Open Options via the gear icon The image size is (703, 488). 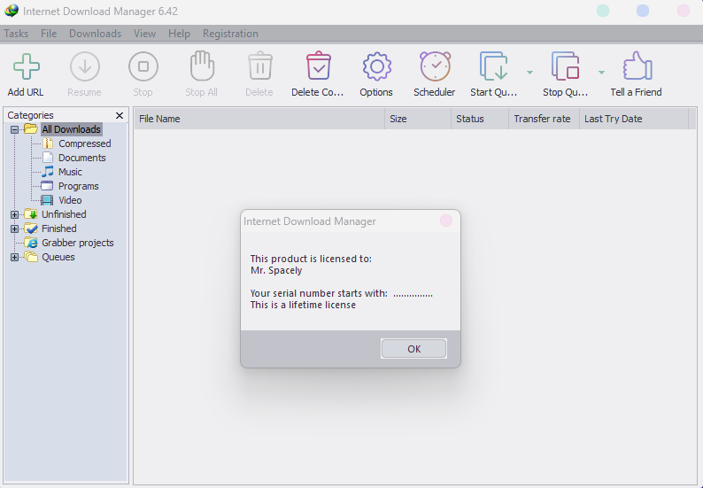pos(376,66)
